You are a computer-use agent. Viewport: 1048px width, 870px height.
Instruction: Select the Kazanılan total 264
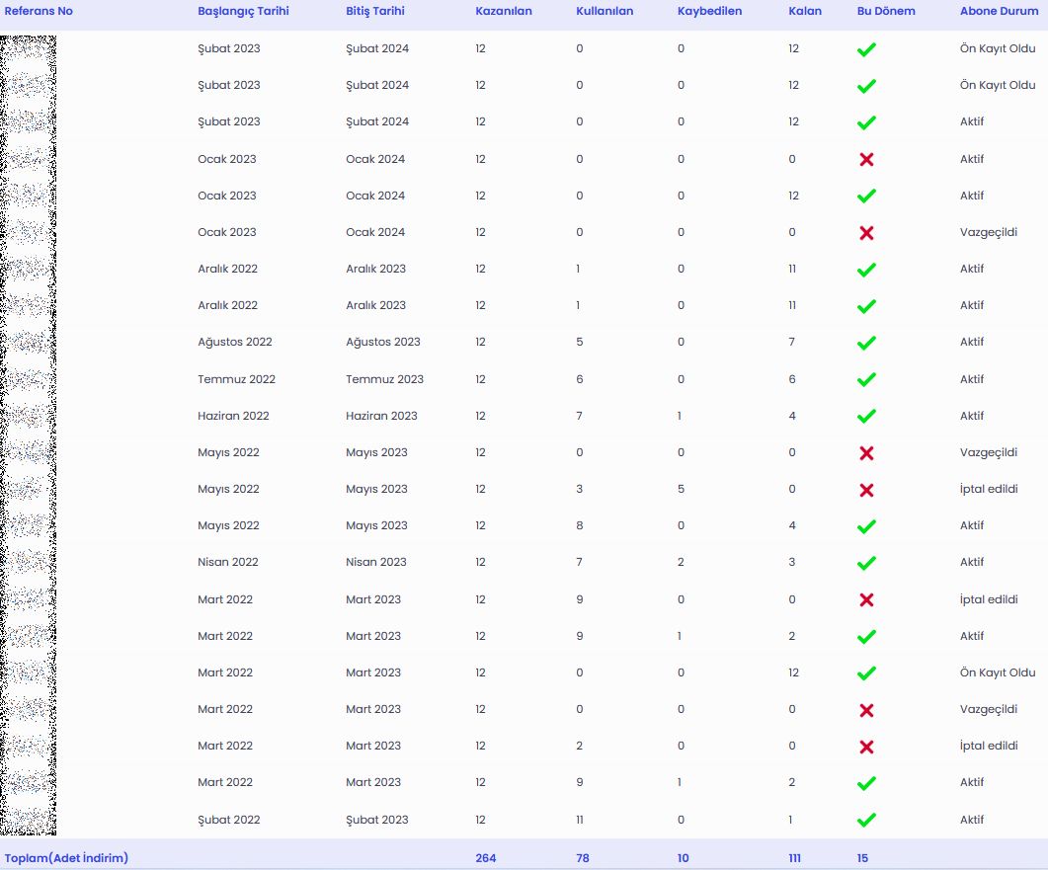tap(485, 858)
